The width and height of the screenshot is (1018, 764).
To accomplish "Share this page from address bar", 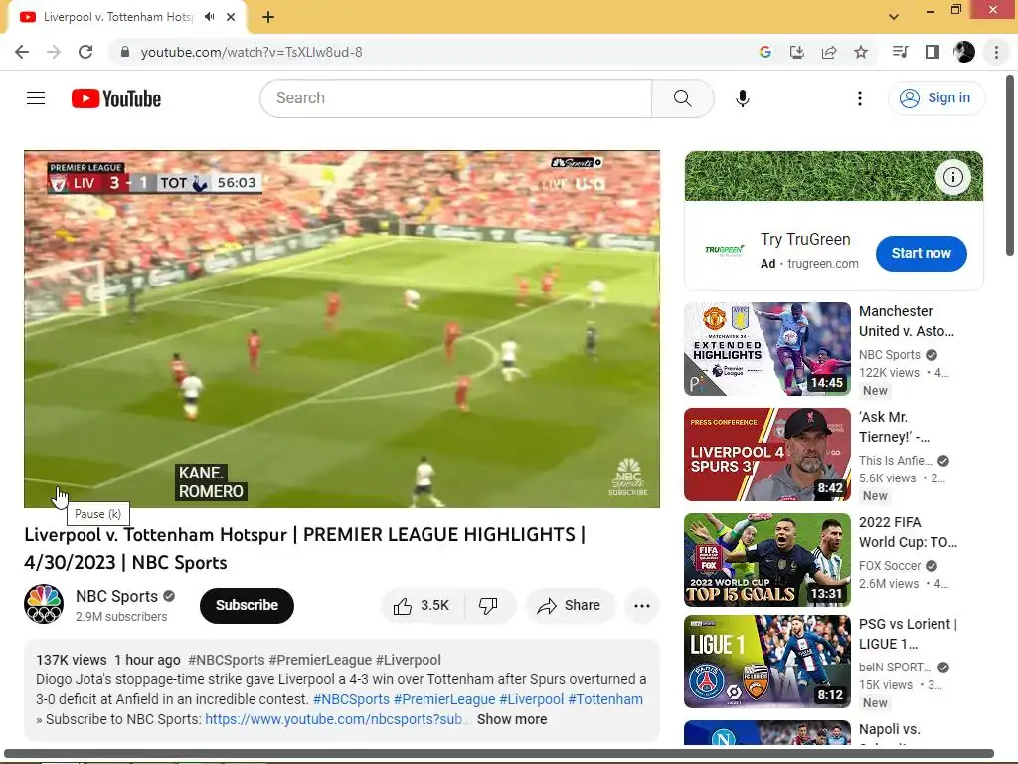I will [829, 52].
